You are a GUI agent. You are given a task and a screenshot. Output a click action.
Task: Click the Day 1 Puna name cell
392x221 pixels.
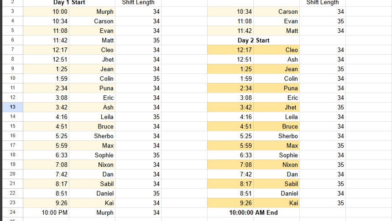point(92,88)
